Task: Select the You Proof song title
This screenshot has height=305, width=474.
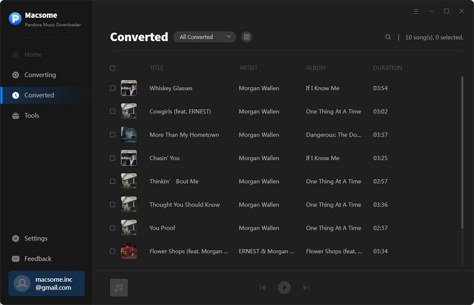Action: pos(162,228)
